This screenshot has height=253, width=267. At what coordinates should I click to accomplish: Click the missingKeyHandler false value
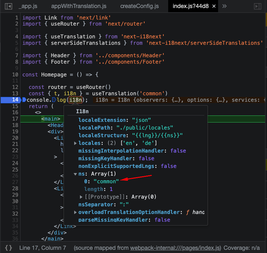click(146, 158)
